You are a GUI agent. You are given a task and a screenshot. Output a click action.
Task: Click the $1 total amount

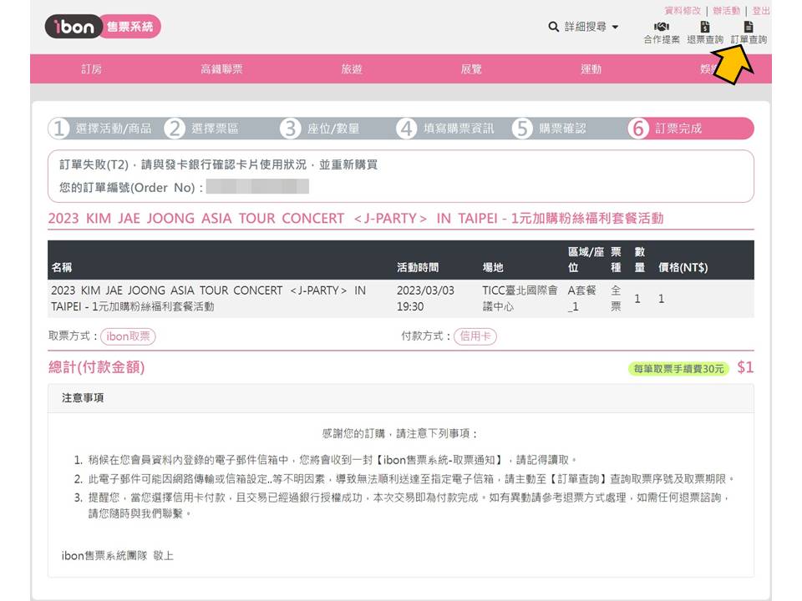745,367
